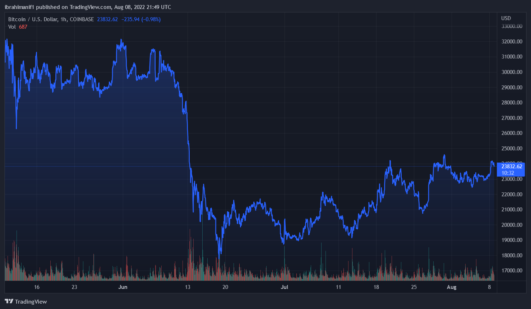Select the Jul label on time axis
This screenshot has width=531, height=309.
click(x=284, y=287)
